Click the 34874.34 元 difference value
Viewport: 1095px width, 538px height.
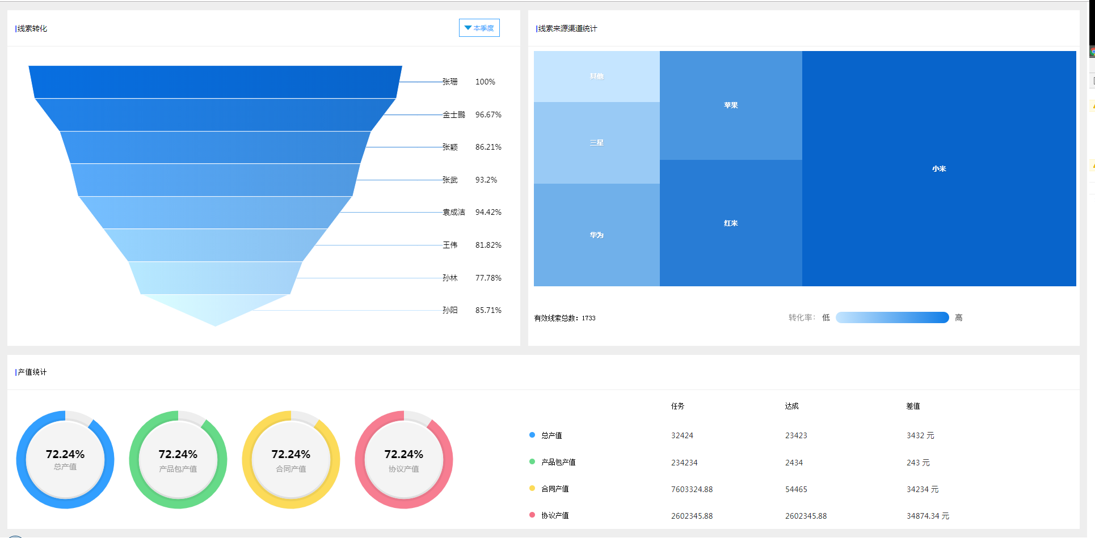click(x=928, y=516)
